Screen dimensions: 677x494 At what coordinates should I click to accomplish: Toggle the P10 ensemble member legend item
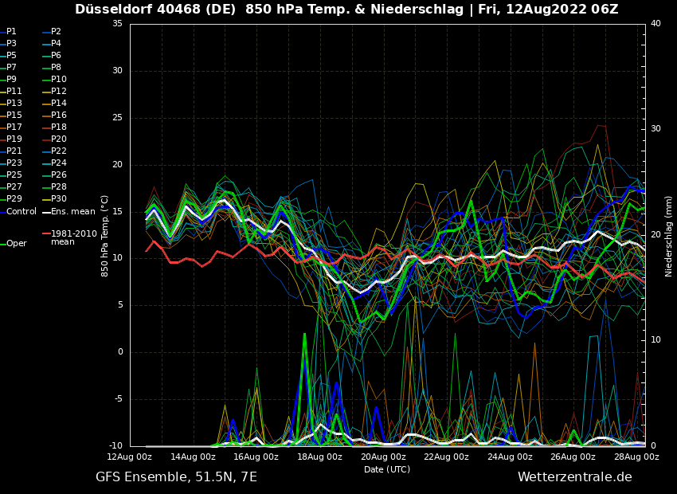click(x=59, y=80)
